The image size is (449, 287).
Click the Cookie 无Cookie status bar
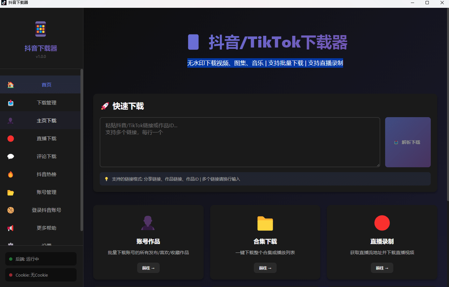pyautogui.click(x=41, y=275)
